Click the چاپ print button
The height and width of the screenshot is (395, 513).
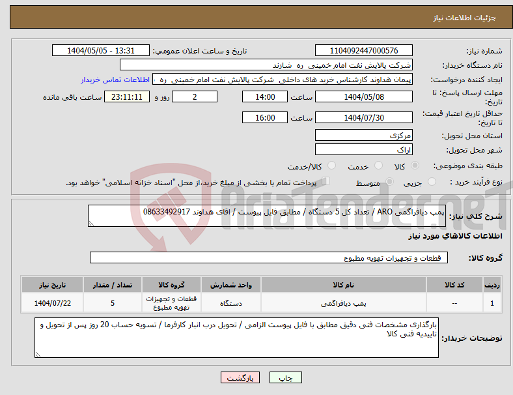(x=286, y=377)
